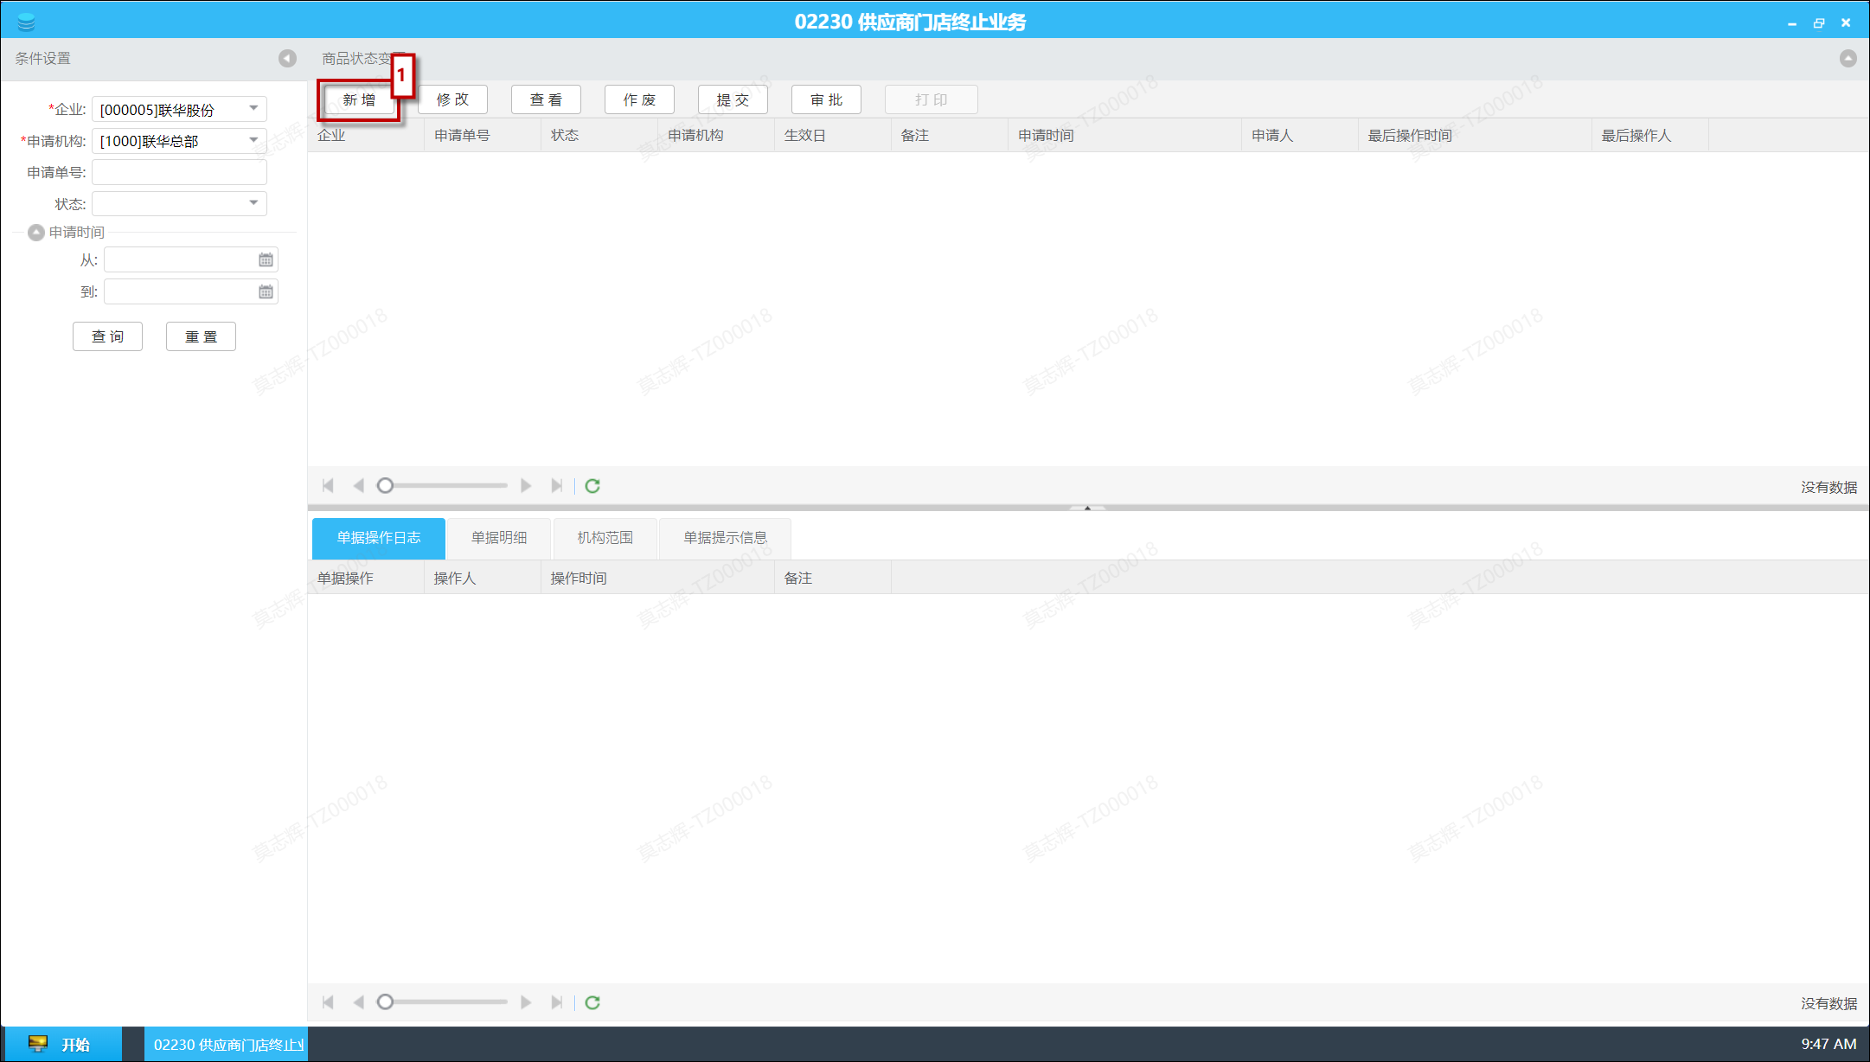Viewport: 1870px width, 1062px height.
Task: Click the 重置 (Reset) button
Action: 201,336
